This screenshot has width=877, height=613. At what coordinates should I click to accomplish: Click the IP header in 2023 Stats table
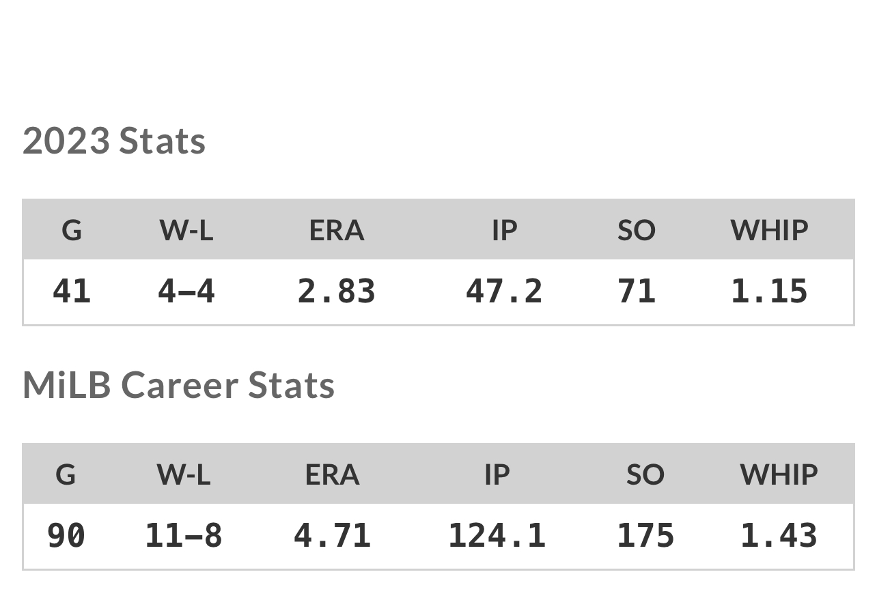point(505,230)
